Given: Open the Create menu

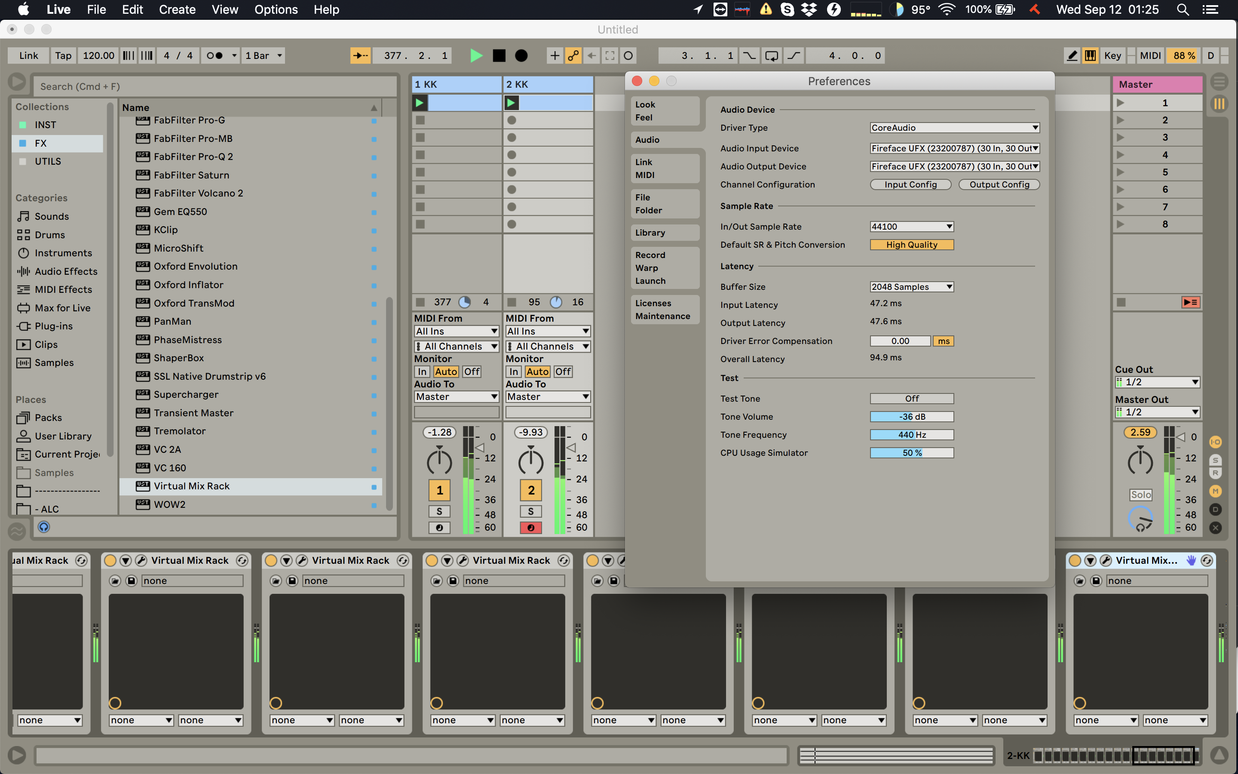Looking at the screenshot, I should [177, 9].
